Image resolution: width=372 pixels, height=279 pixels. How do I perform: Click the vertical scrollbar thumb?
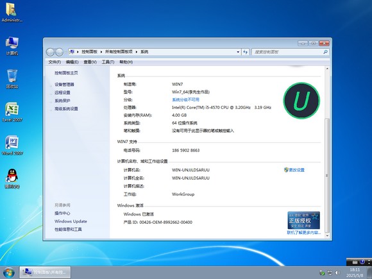click(327, 175)
